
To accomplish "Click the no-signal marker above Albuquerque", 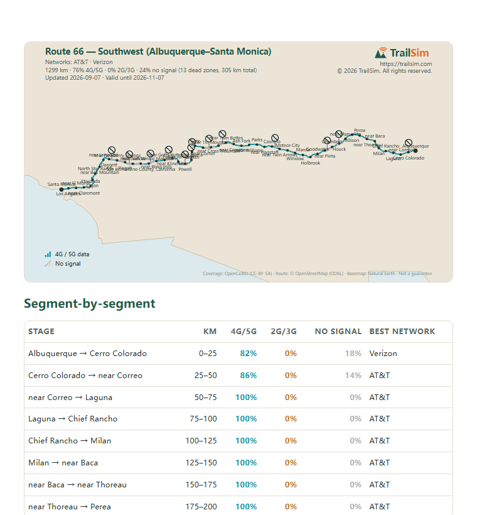I will tap(409, 143).
